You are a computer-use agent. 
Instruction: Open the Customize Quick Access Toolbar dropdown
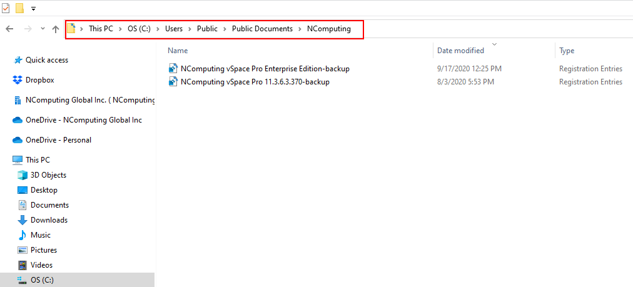[x=34, y=9]
